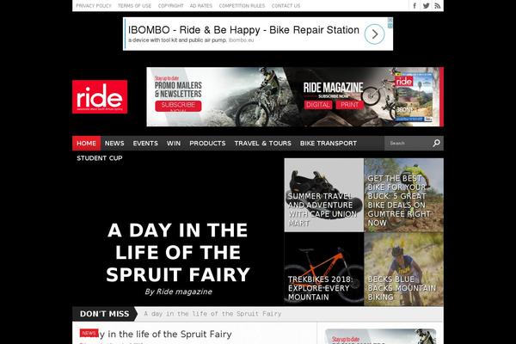Open the RSS feed icon

(438, 6)
